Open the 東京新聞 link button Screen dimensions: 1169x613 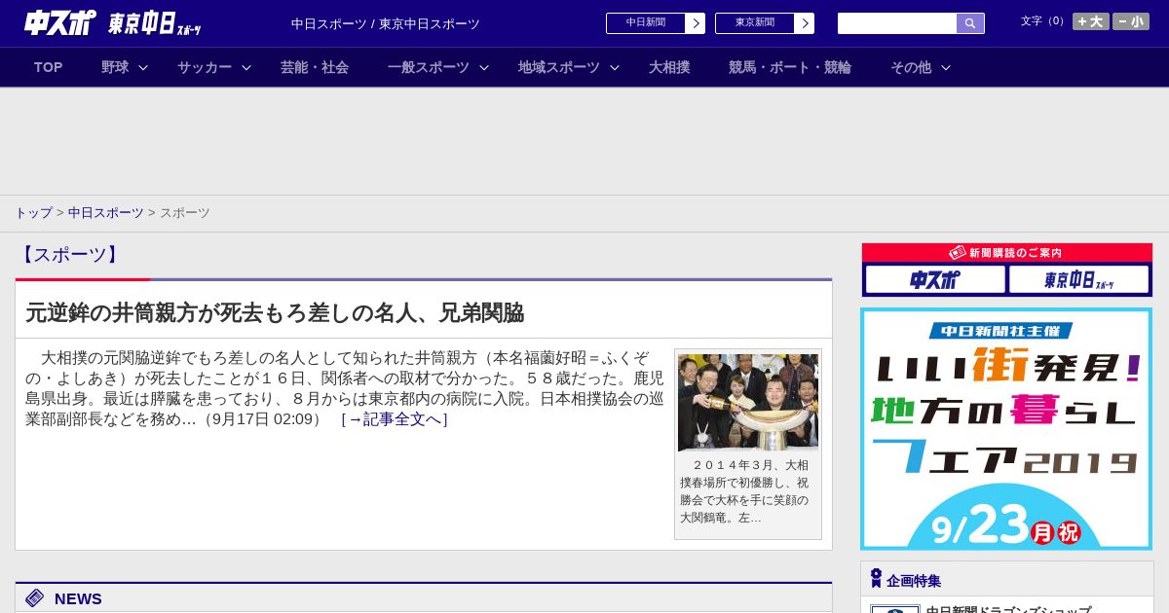click(x=755, y=23)
